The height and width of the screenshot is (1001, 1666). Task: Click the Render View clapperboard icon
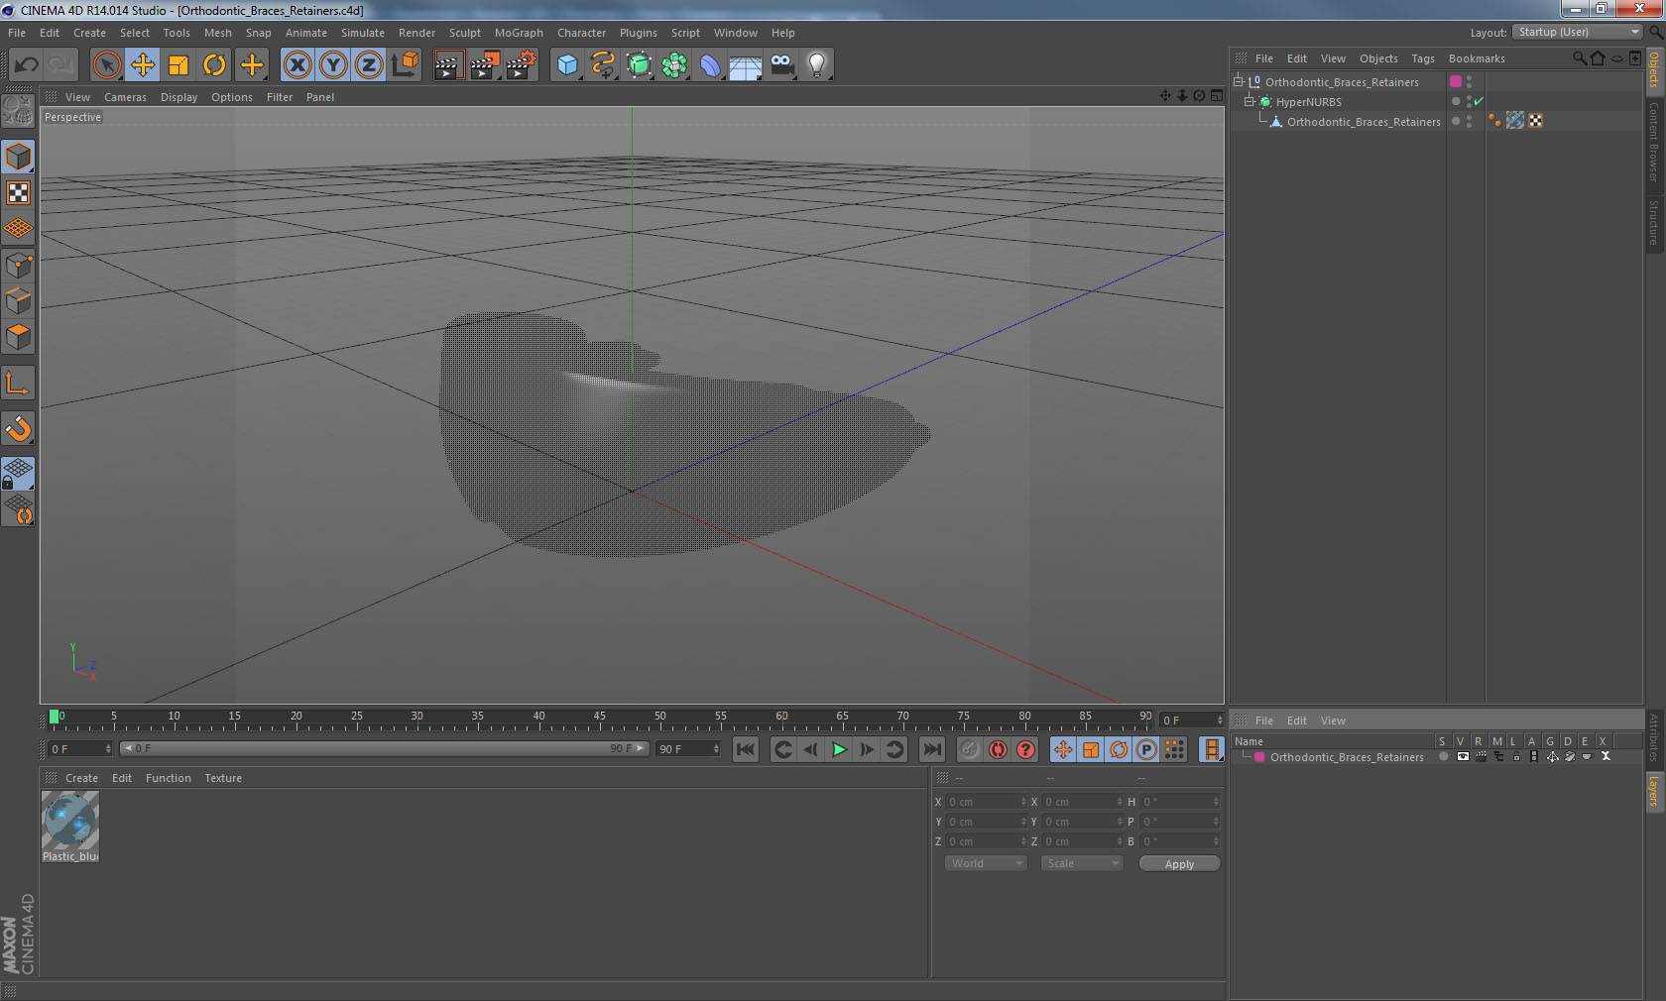pos(448,65)
